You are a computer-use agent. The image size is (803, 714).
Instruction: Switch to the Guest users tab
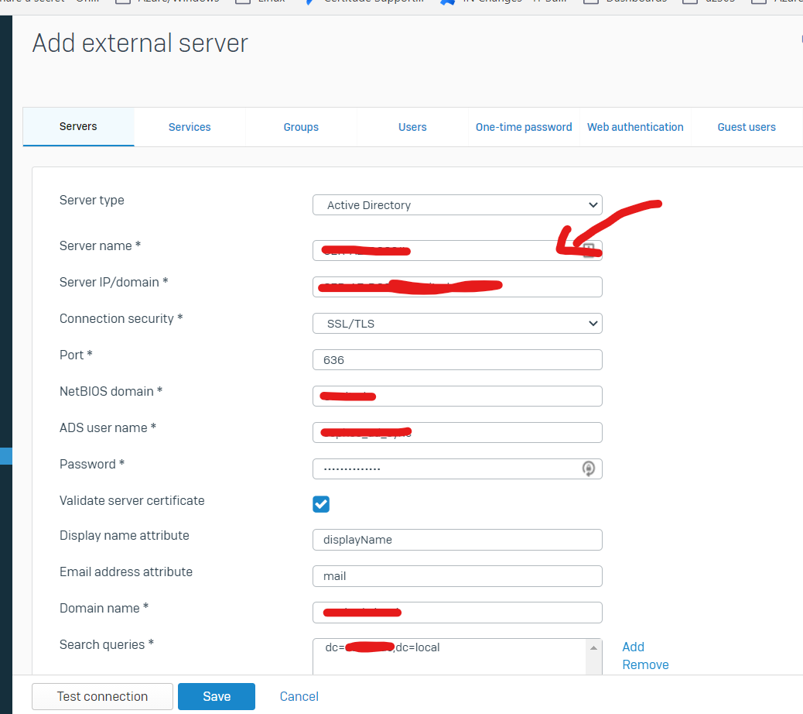tap(747, 127)
